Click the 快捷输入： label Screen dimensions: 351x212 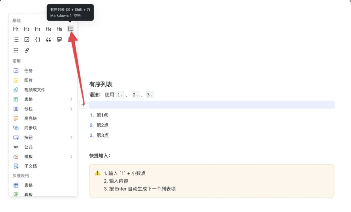tap(100, 156)
